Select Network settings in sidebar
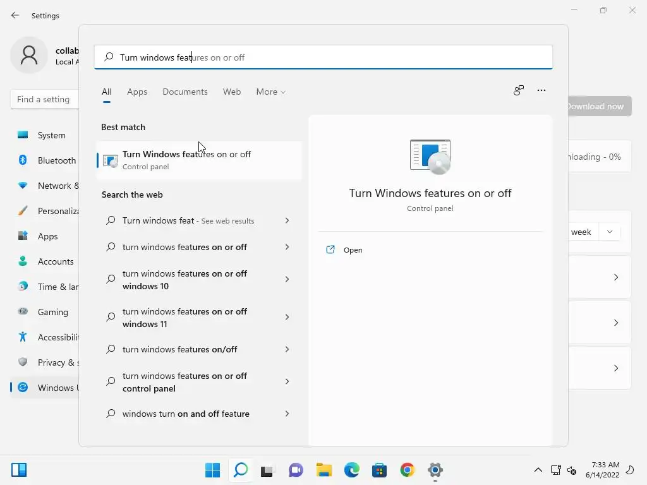This screenshot has height=485, width=647. [45, 186]
